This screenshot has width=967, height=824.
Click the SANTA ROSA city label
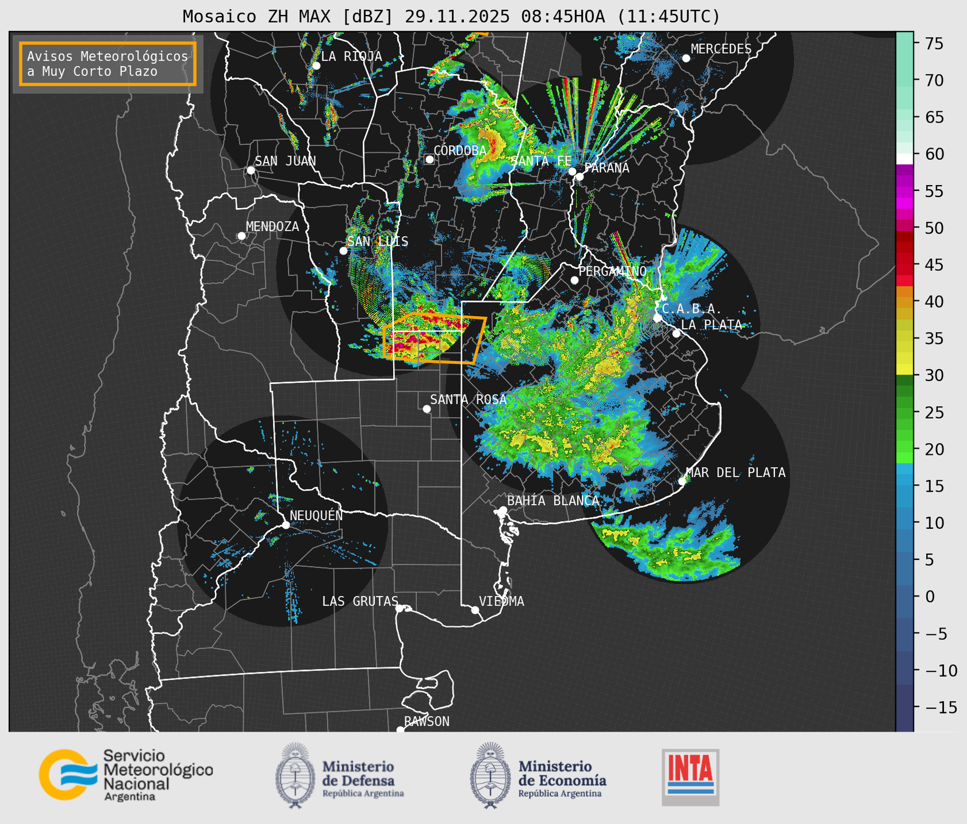point(468,399)
